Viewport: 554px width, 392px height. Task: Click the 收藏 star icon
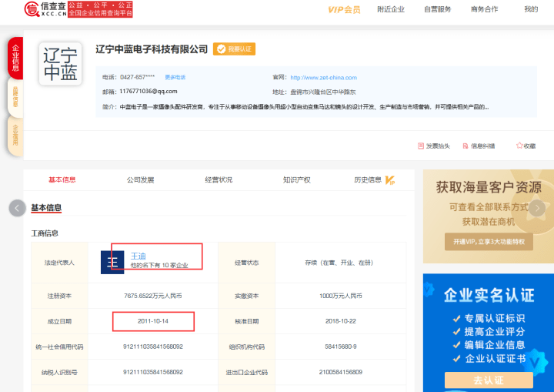pos(519,146)
